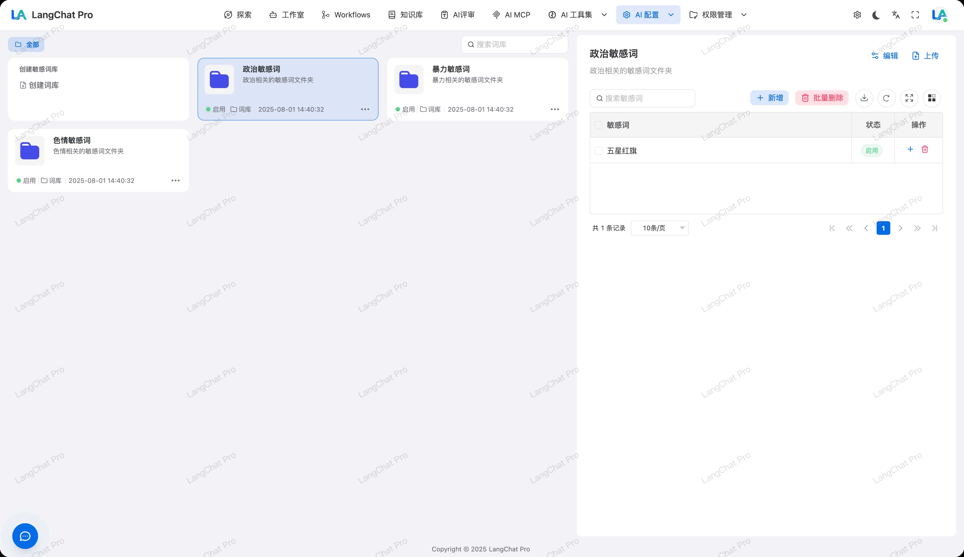Check the 五星红旗 row checkbox
This screenshot has height=557, width=964.
598,151
